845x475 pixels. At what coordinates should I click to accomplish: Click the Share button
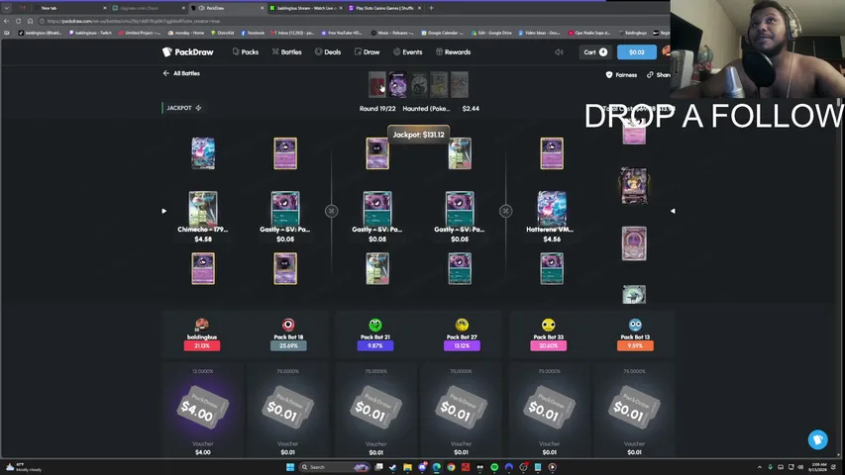coord(659,75)
